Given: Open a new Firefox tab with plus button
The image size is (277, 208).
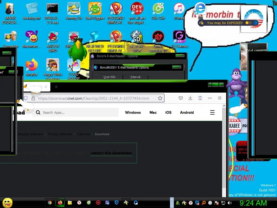Looking at the screenshot, I should [x=56, y=87].
